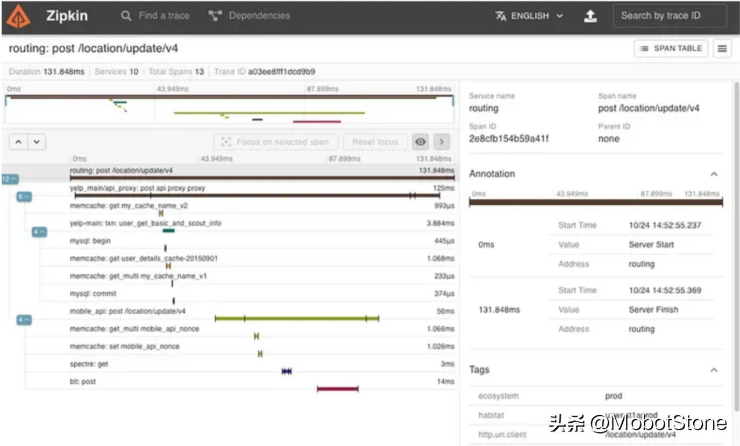Select memcache: get_multi mobile_api_nonce span
The image size is (740, 446).
[x=262, y=332]
